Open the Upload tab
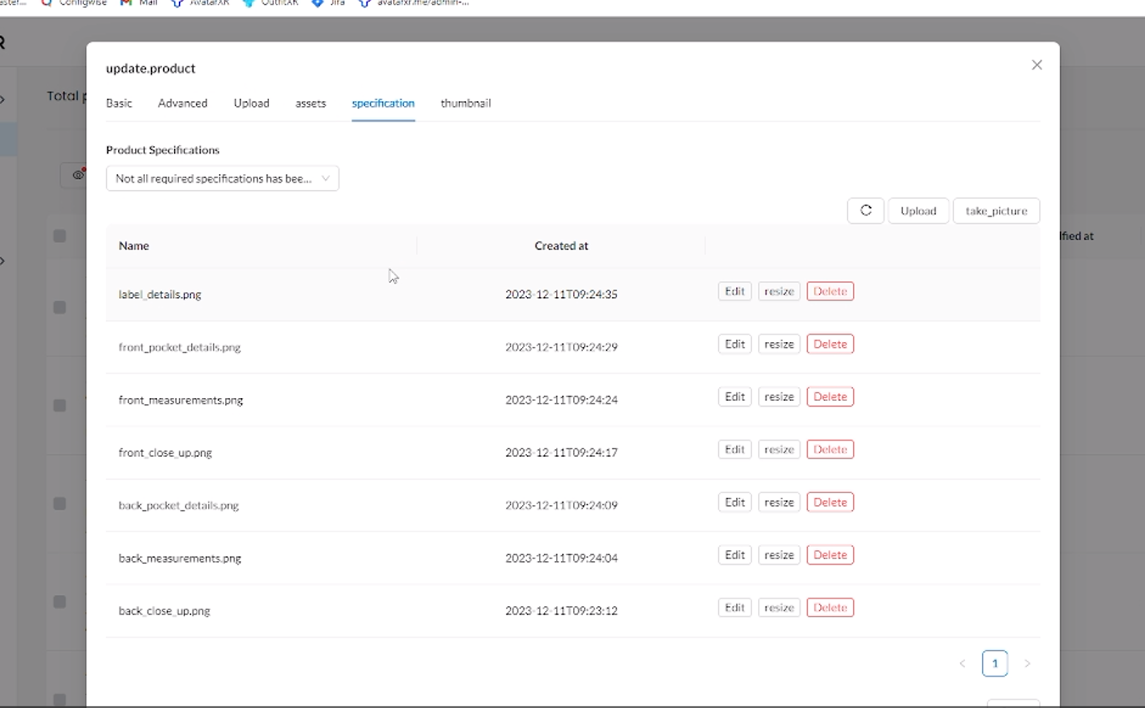1145x708 pixels. pyautogui.click(x=251, y=103)
